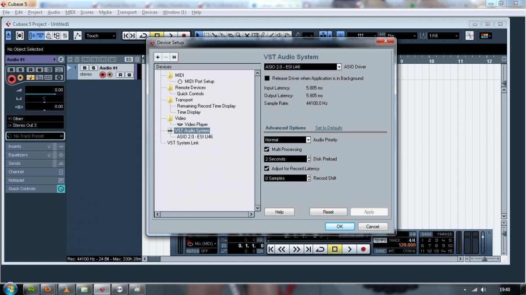
Task: Click Set to Defaults link
Action: [329, 128]
